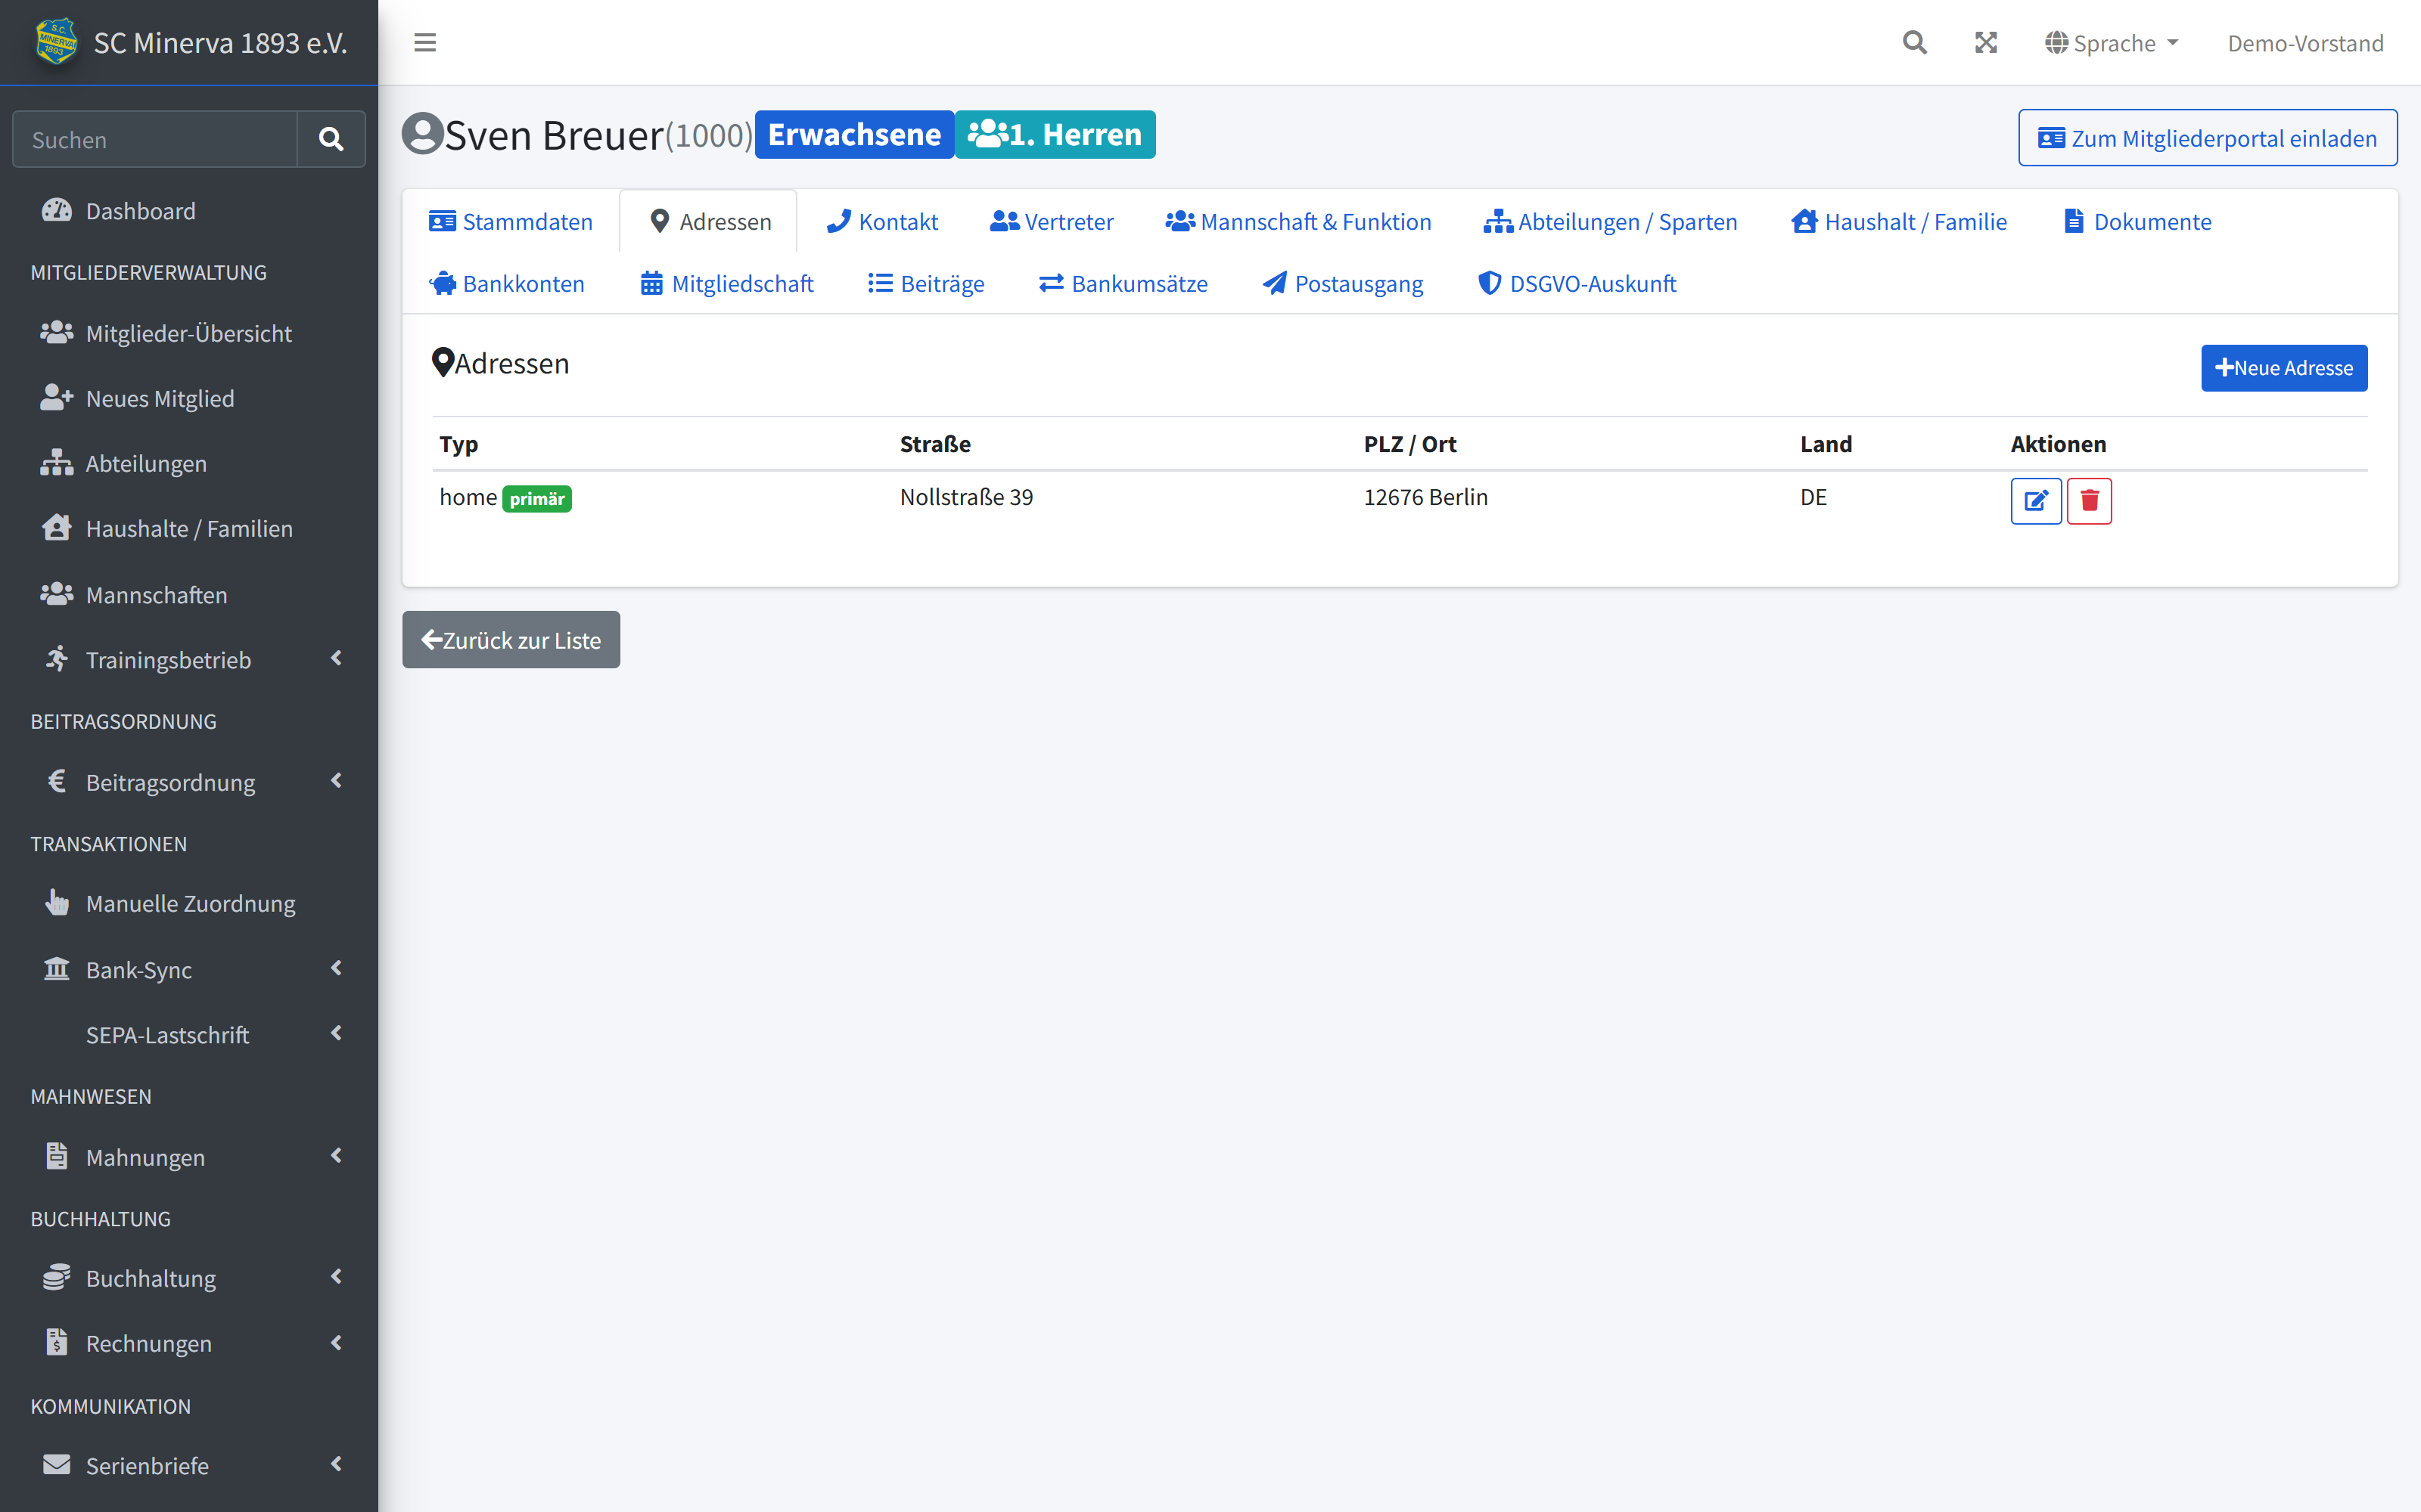The width and height of the screenshot is (2421, 1512).
Task: Open search via top bar magnifier icon
Action: click(1914, 43)
